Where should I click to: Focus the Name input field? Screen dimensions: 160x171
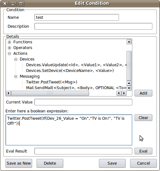pos(77,17)
